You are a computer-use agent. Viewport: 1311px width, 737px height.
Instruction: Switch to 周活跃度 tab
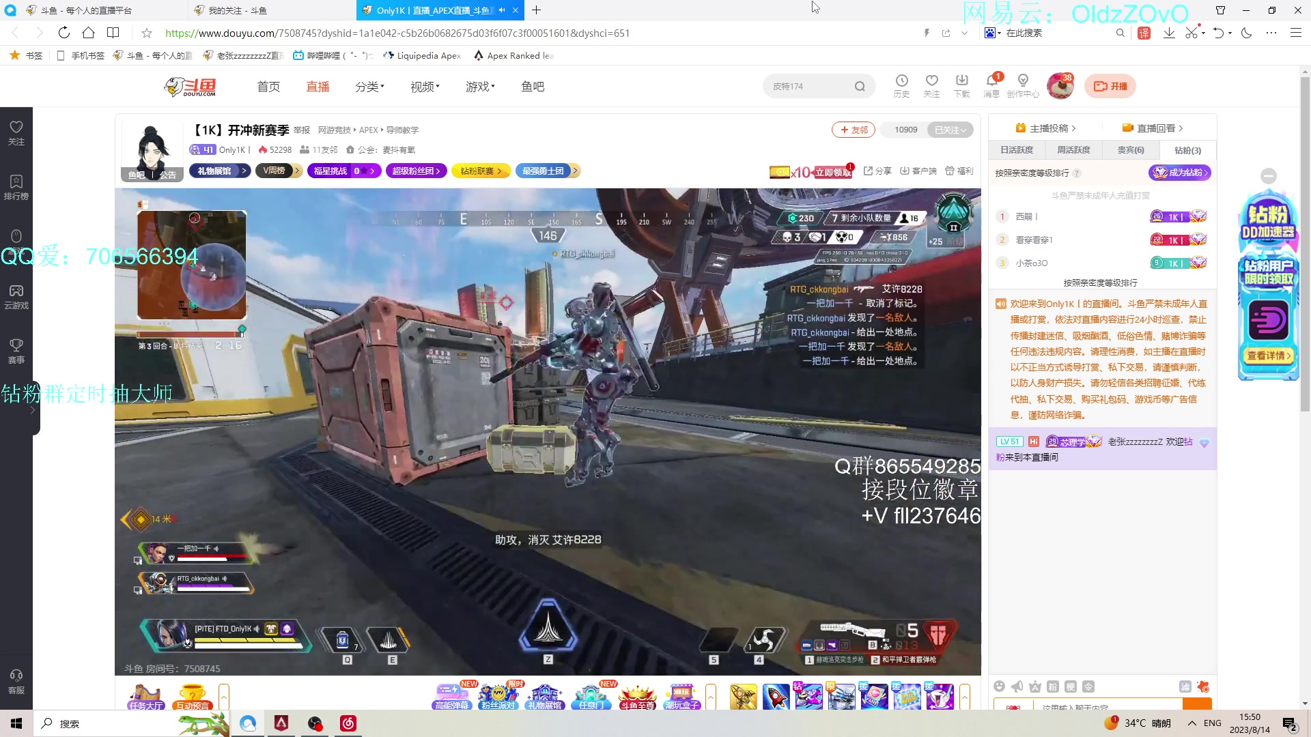point(1073,150)
